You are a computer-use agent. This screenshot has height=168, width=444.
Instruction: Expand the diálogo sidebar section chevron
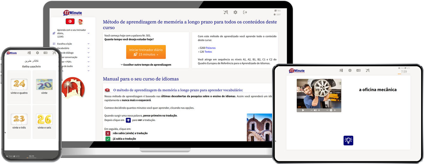click(x=88, y=53)
